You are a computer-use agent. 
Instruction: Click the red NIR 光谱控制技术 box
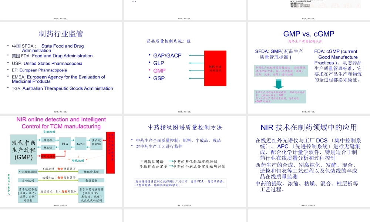pyautogui.click(x=215, y=68)
